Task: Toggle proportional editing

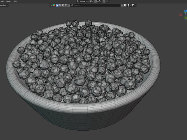Action: coord(104,2)
